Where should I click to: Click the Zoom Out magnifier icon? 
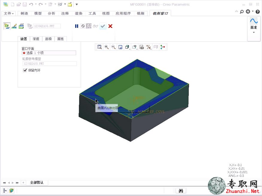click(113, 47)
